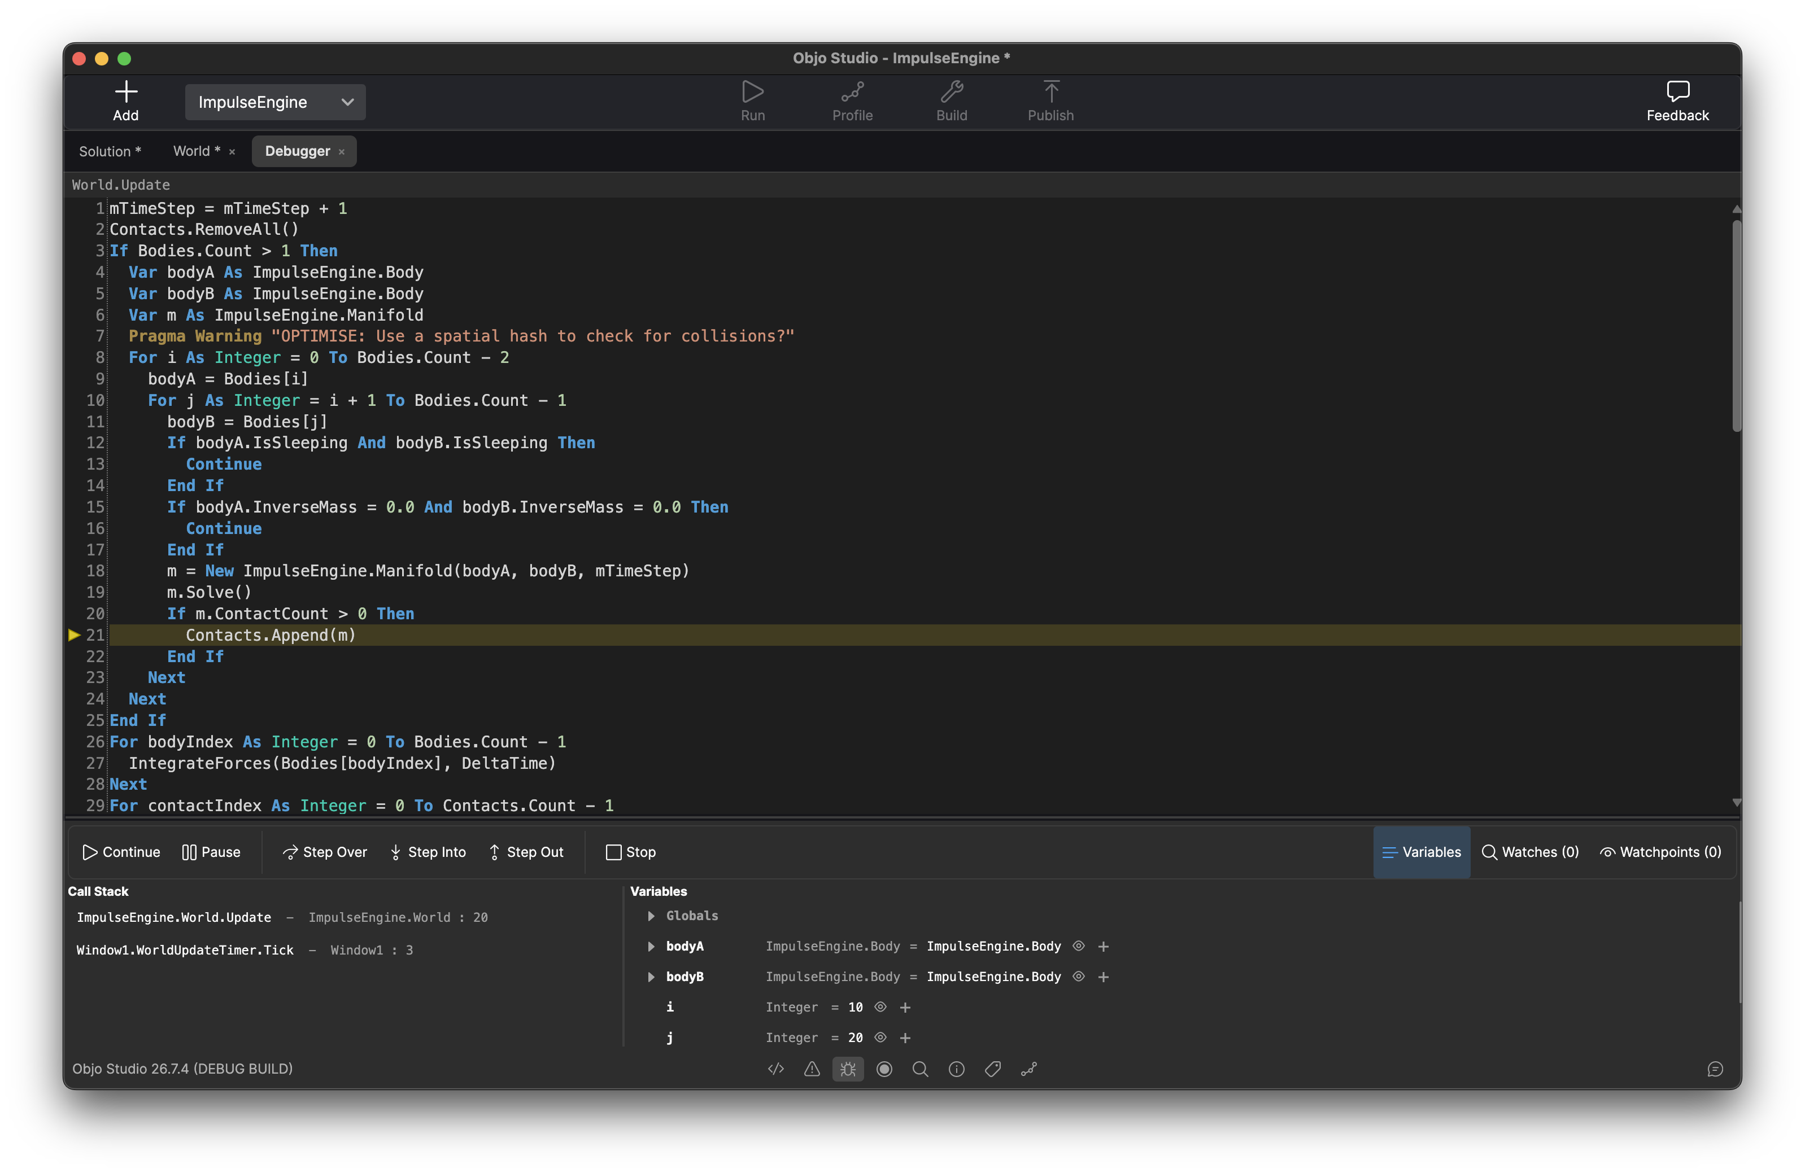Select ImpulseEngine.World.Update call stack frame

point(282,917)
